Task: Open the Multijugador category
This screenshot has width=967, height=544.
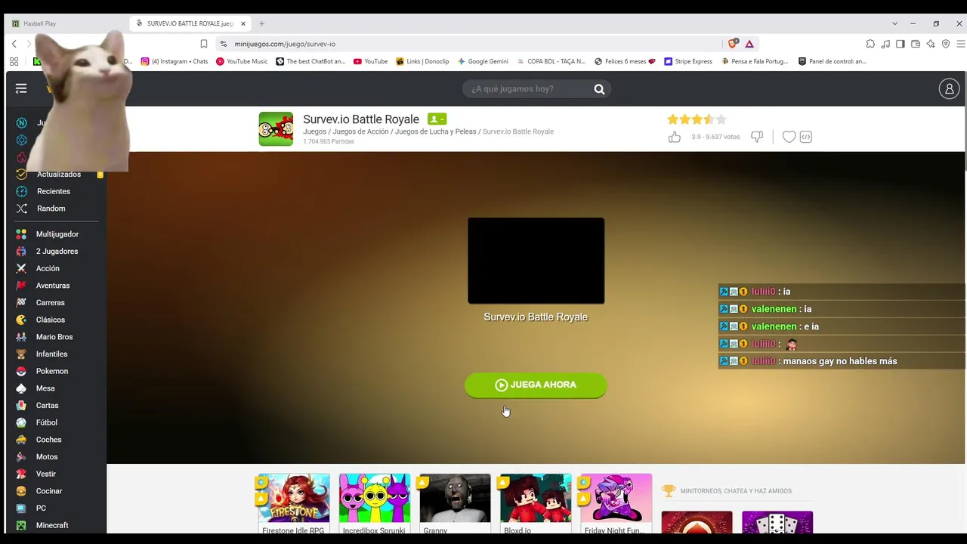Action: 57,234
